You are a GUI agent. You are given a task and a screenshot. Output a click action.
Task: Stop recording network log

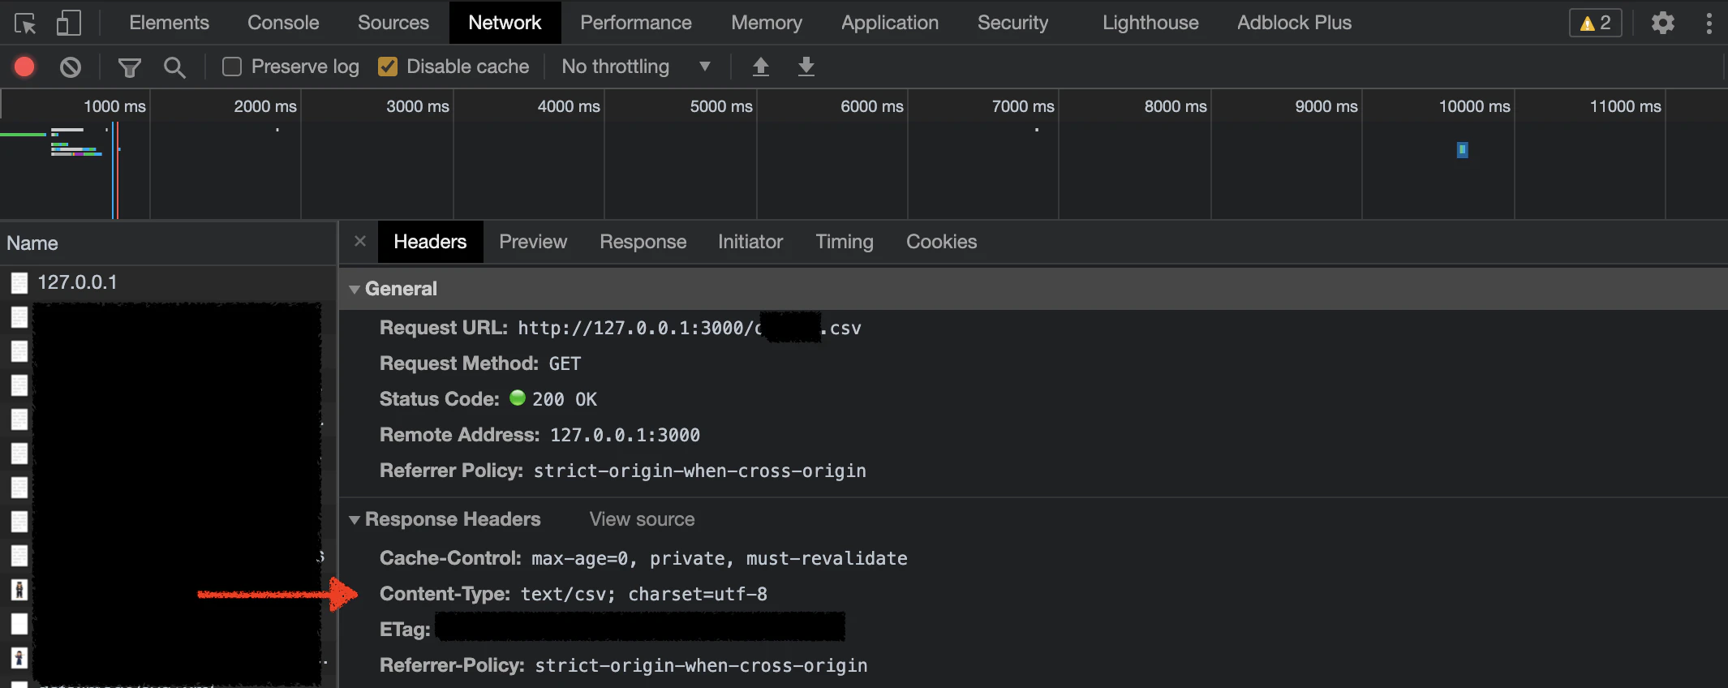click(x=24, y=67)
